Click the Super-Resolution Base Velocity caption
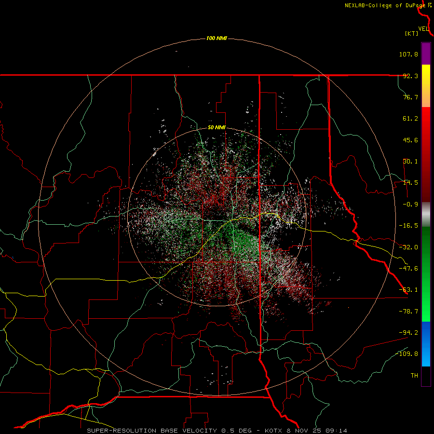Viewport: 434px width, 434px height. click(x=217, y=431)
